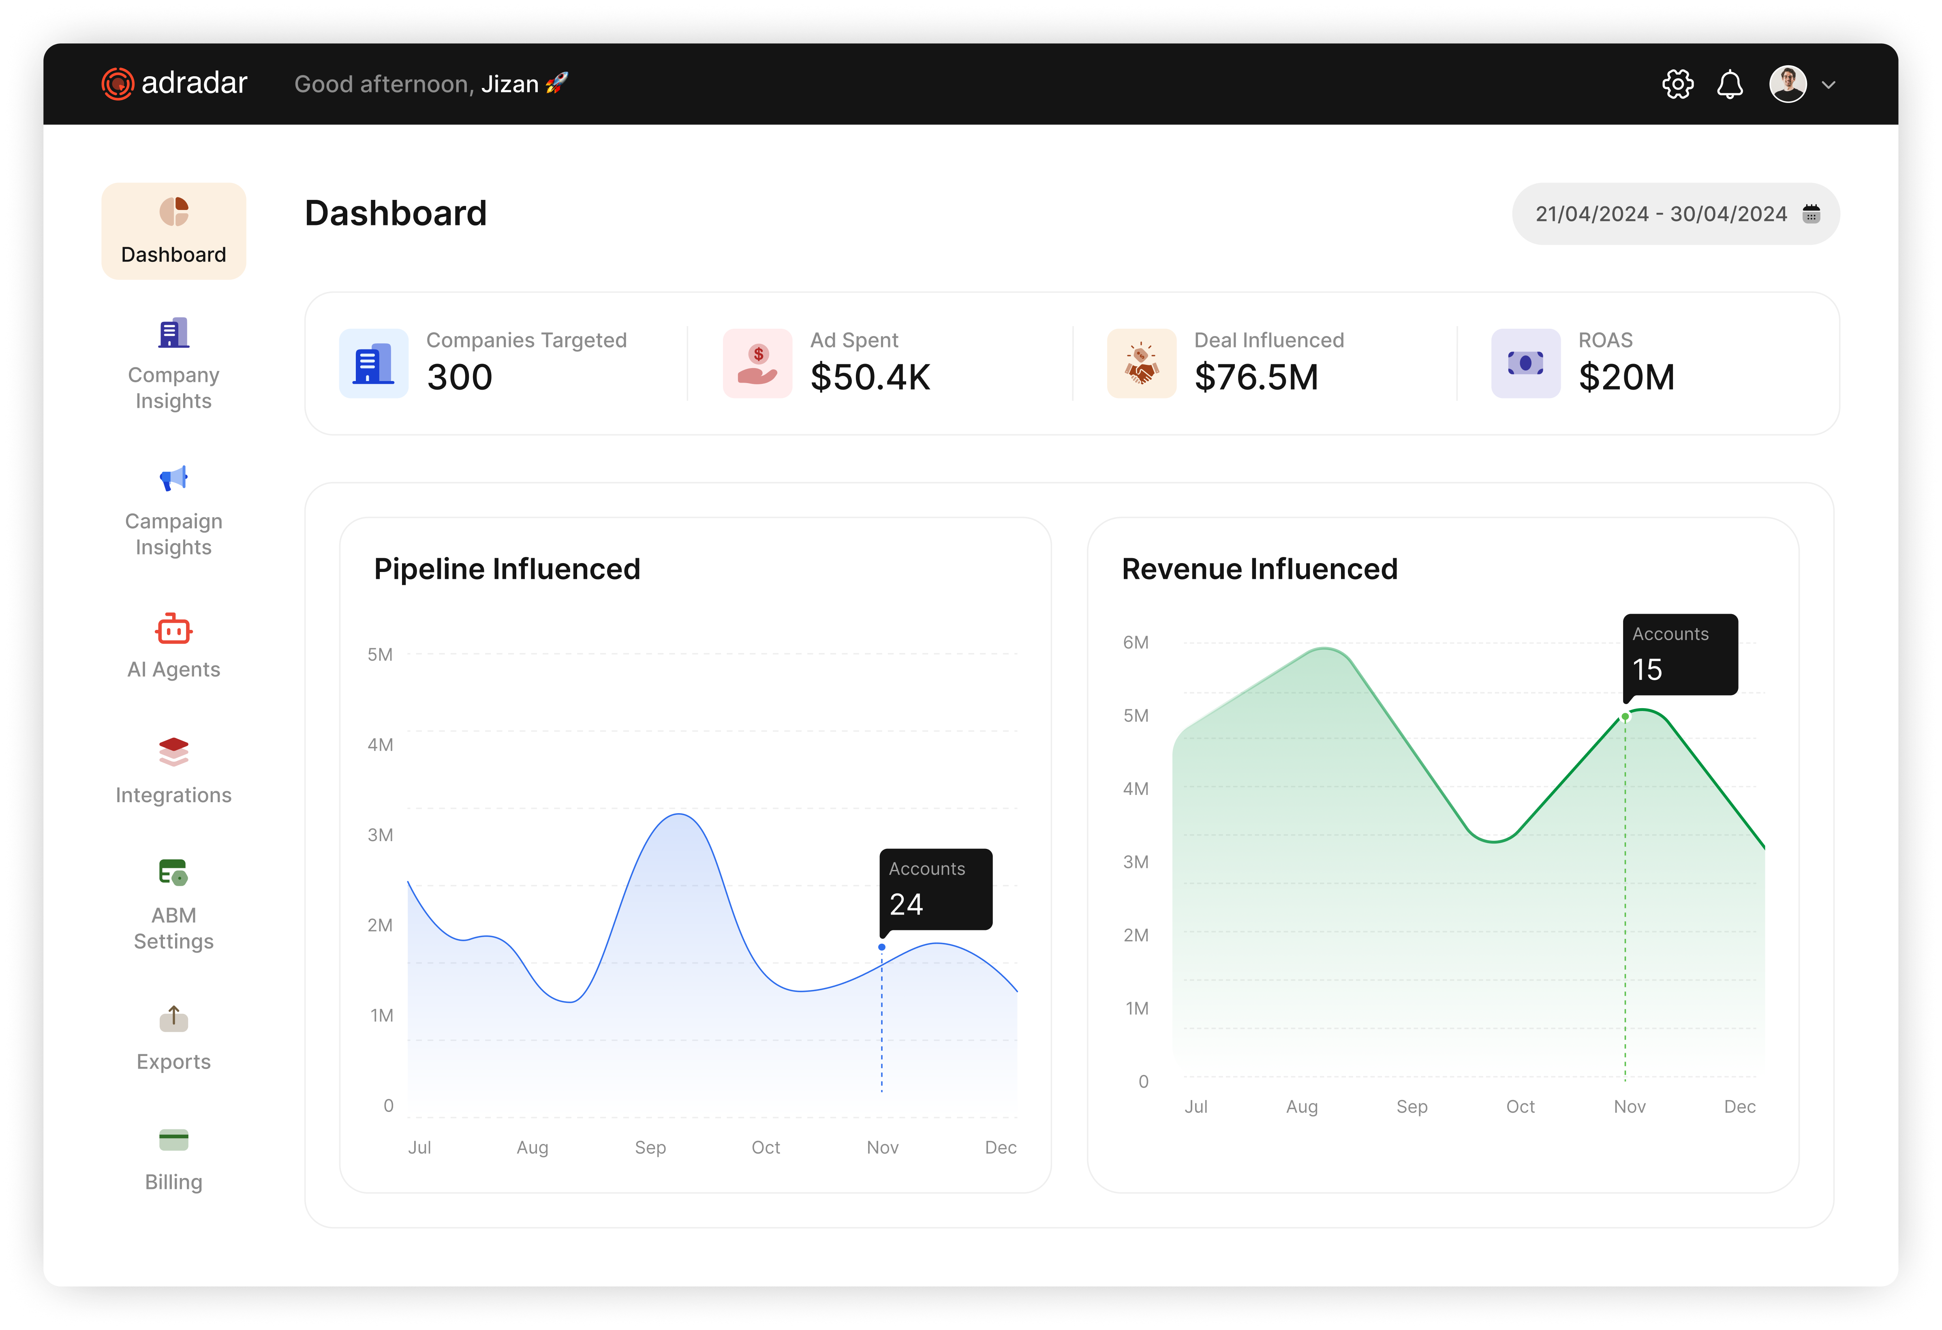1942x1330 pixels.
Task: Click the Accounts 15 tooltip on Revenue chart
Action: click(x=1680, y=655)
